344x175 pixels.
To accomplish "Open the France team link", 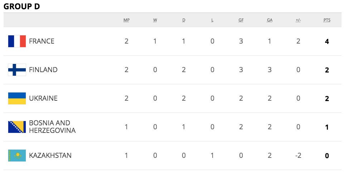I will tap(42, 41).
